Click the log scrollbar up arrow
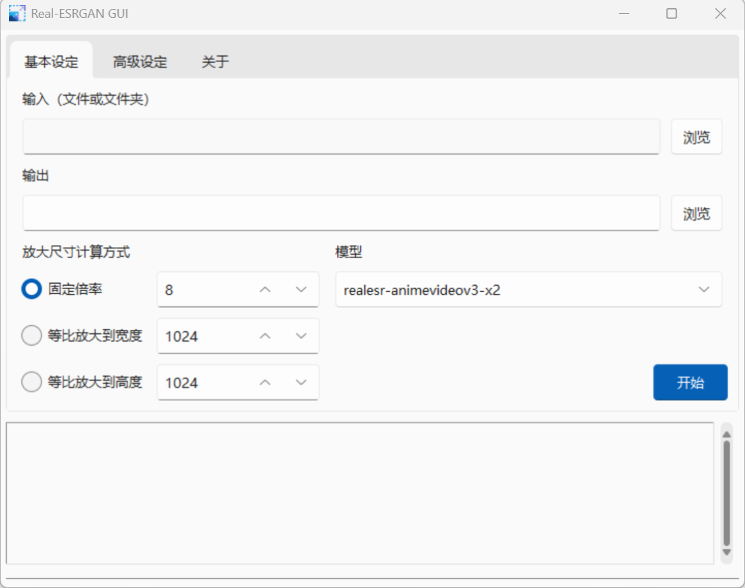This screenshot has width=745, height=588. click(x=726, y=435)
